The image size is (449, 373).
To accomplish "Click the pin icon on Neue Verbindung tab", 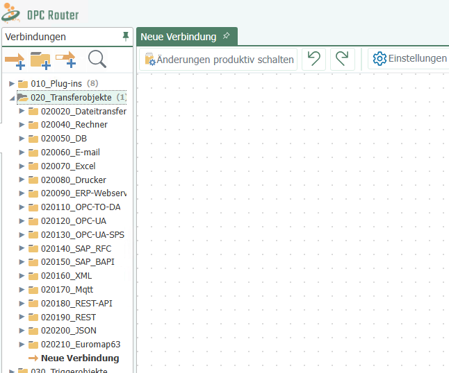I will click(226, 36).
